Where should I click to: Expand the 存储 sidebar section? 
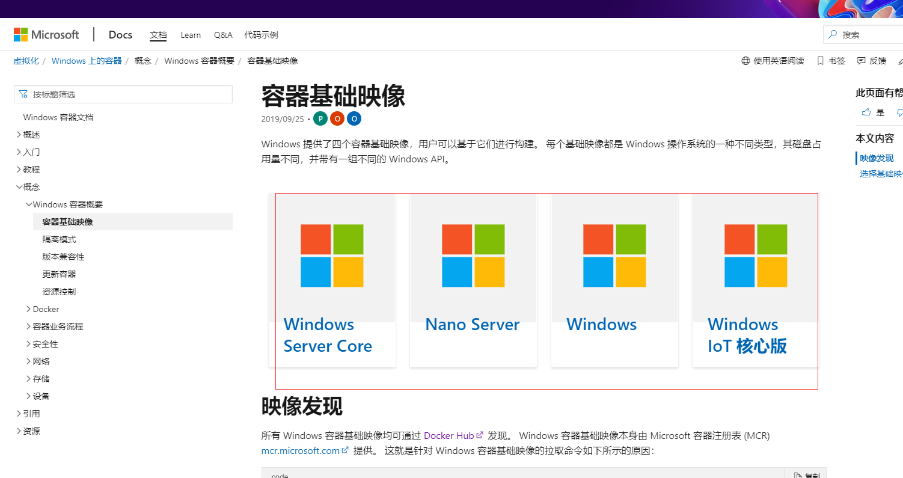[37, 379]
